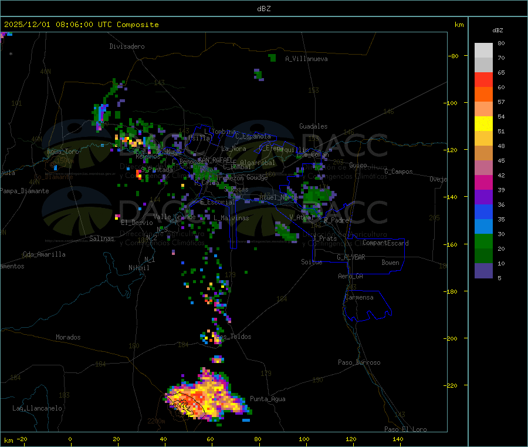Click the -80 km vertical axis tick

click(453, 56)
